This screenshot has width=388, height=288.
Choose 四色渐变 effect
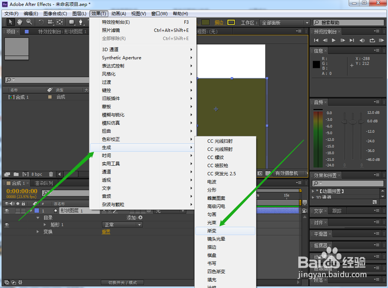pos(225,272)
